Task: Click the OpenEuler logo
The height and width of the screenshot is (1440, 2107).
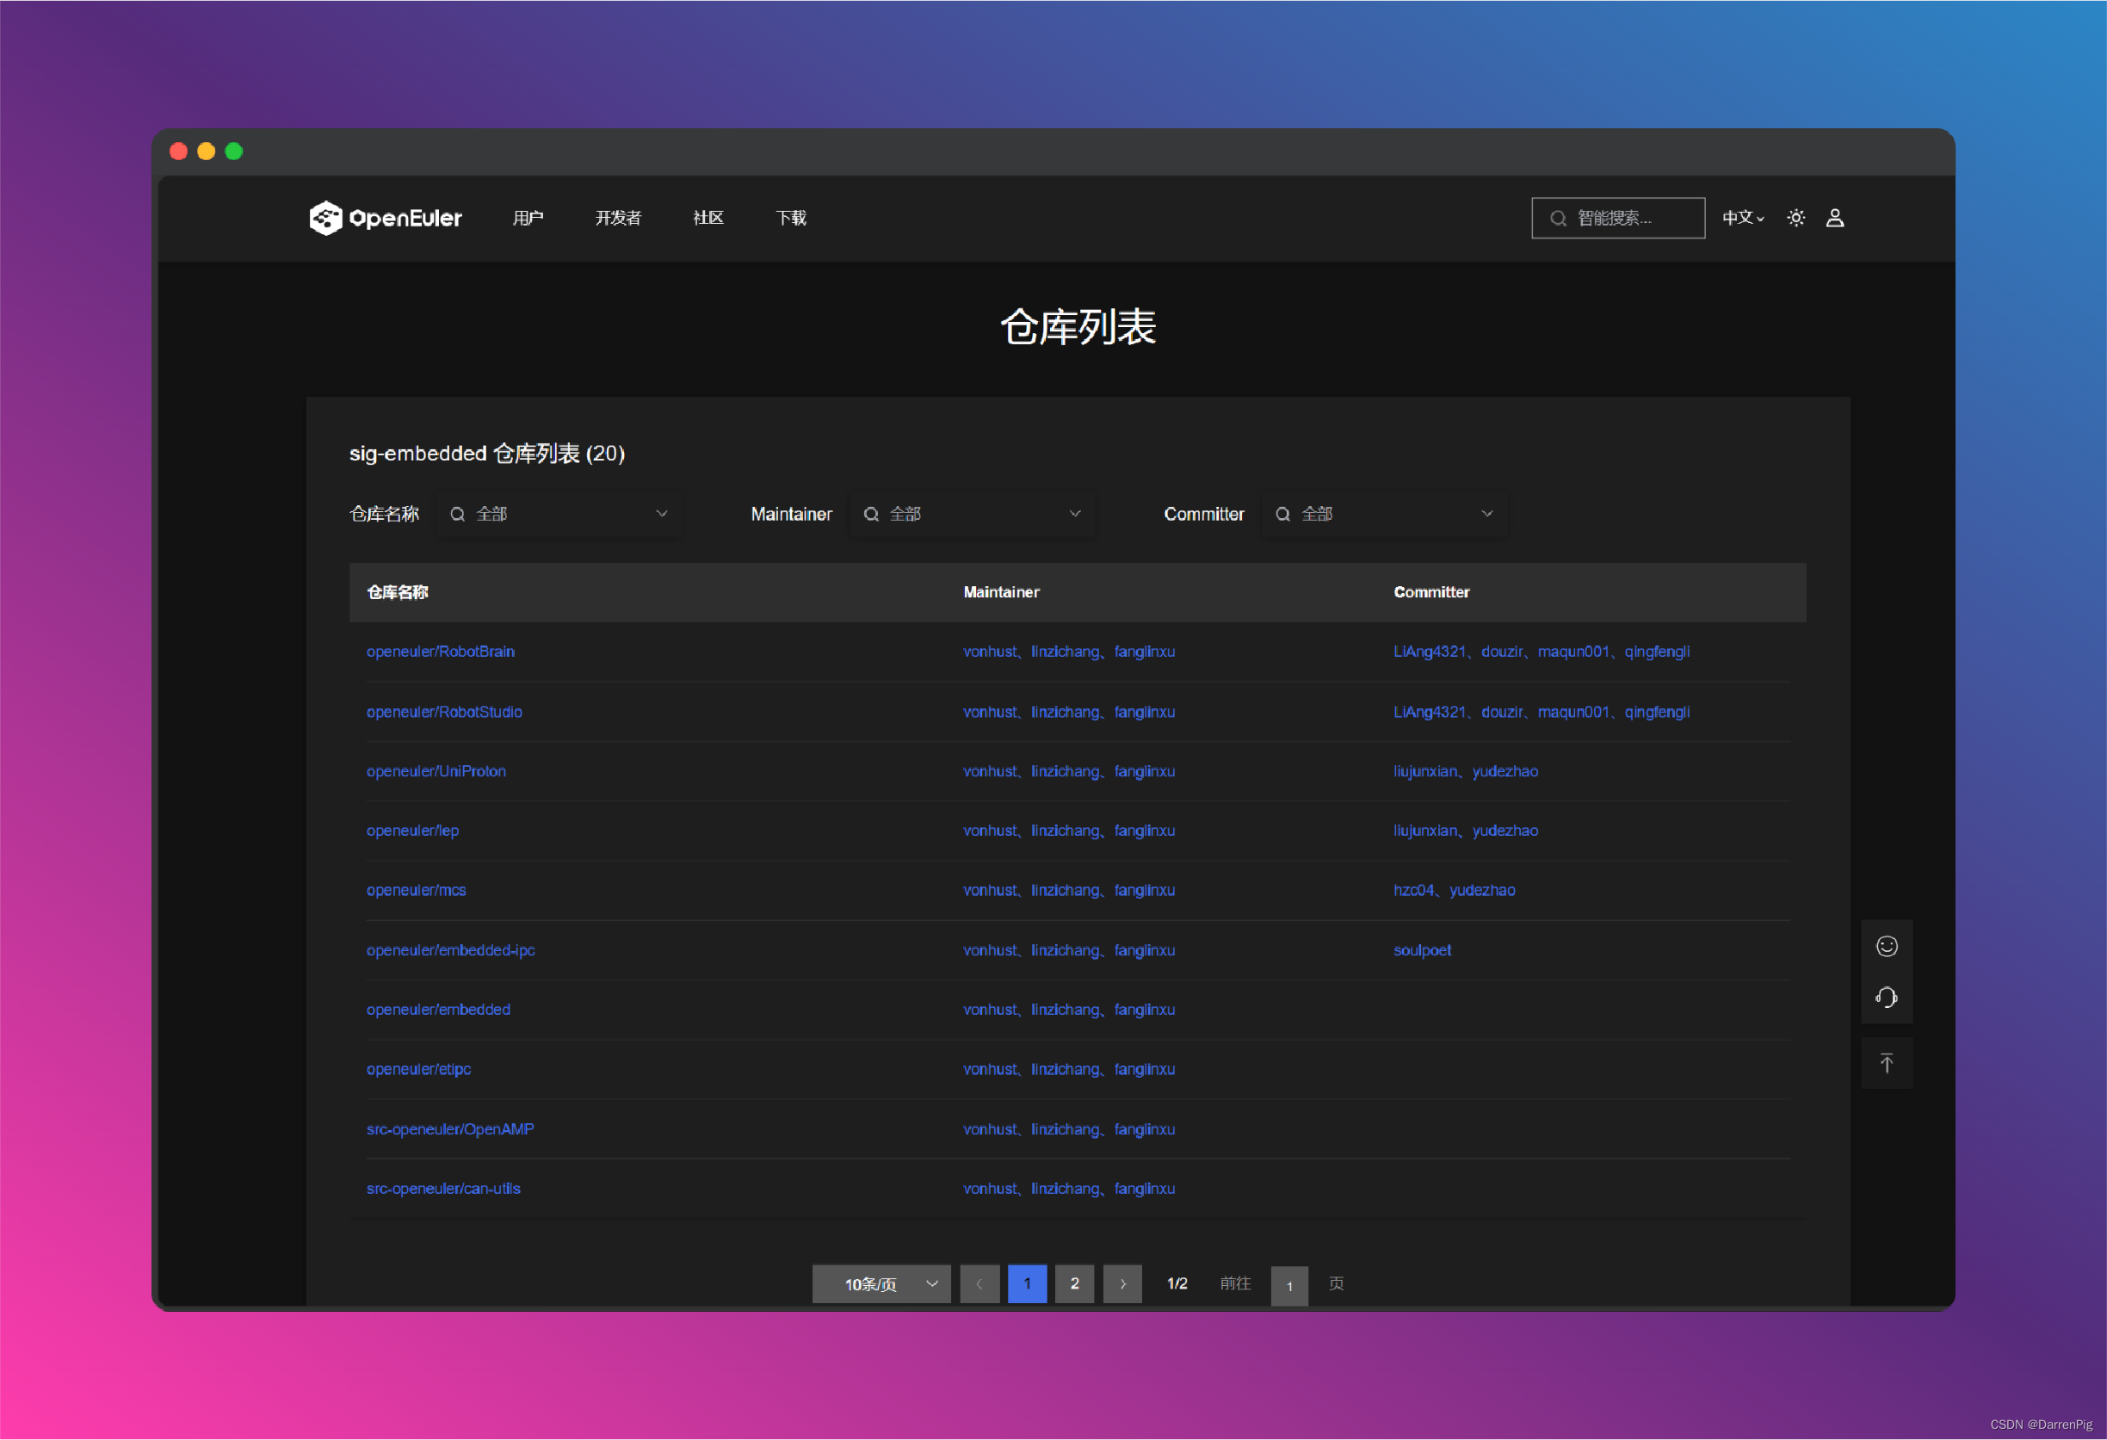Action: pyautogui.click(x=386, y=218)
